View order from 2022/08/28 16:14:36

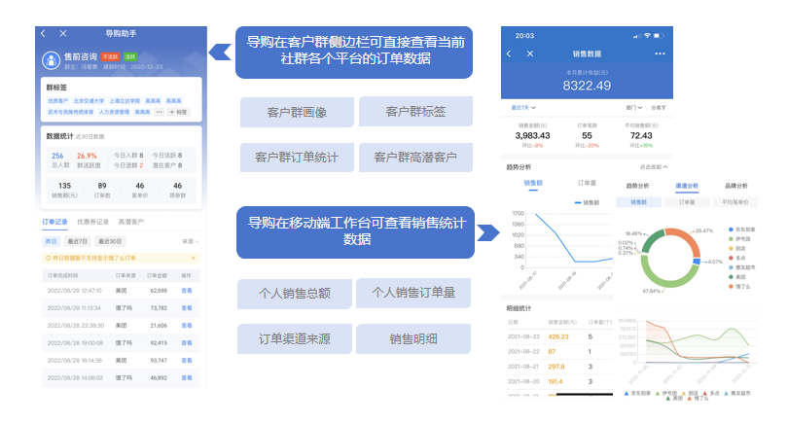(x=187, y=360)
